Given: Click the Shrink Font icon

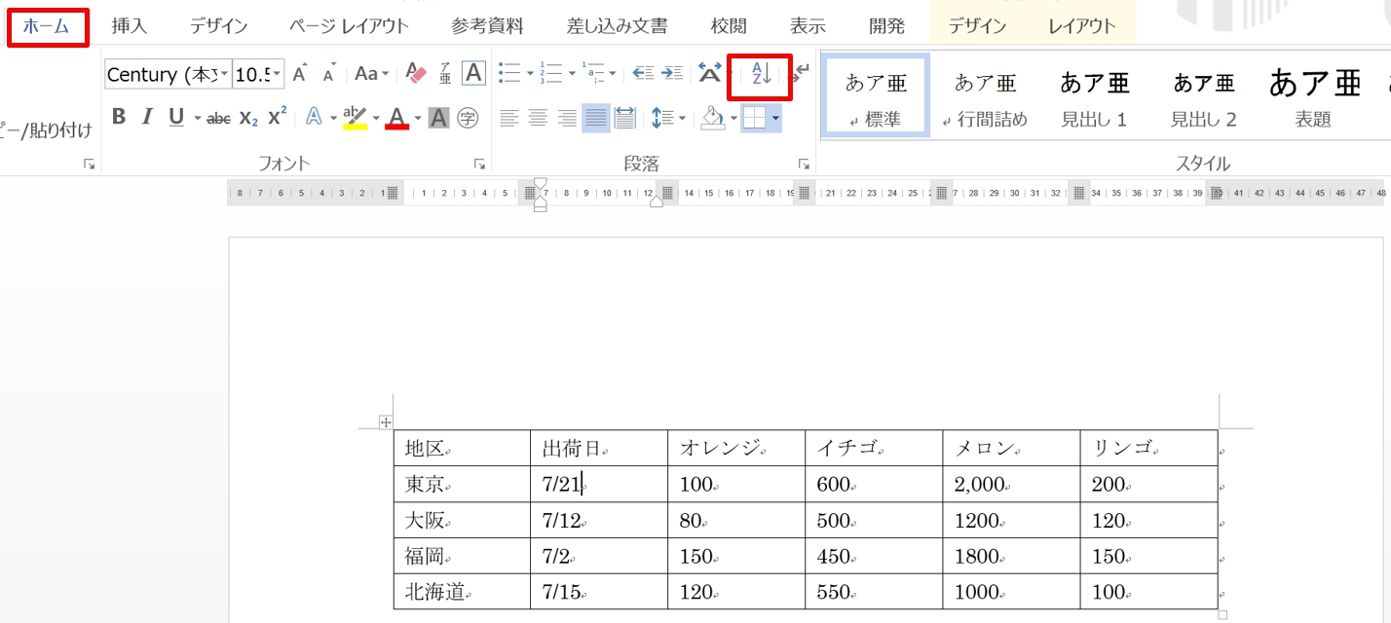Looking at the screenshot, I should (329, 75).
